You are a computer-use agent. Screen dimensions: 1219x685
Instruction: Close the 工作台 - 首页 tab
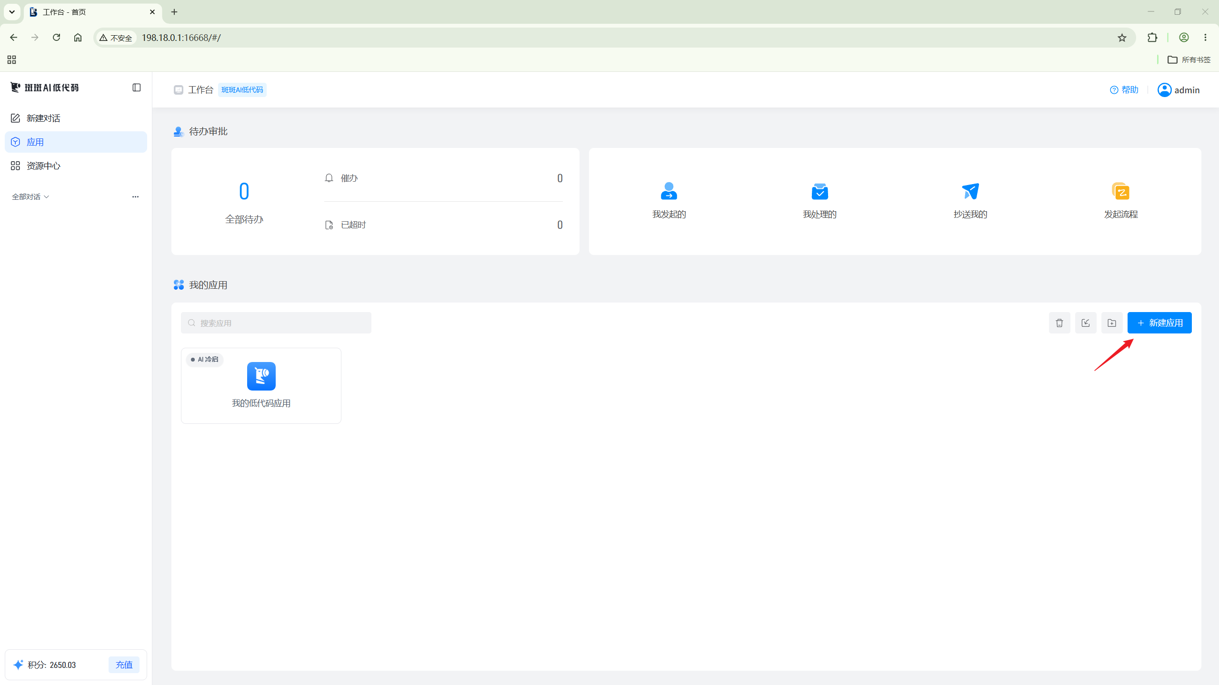(152, 12)
